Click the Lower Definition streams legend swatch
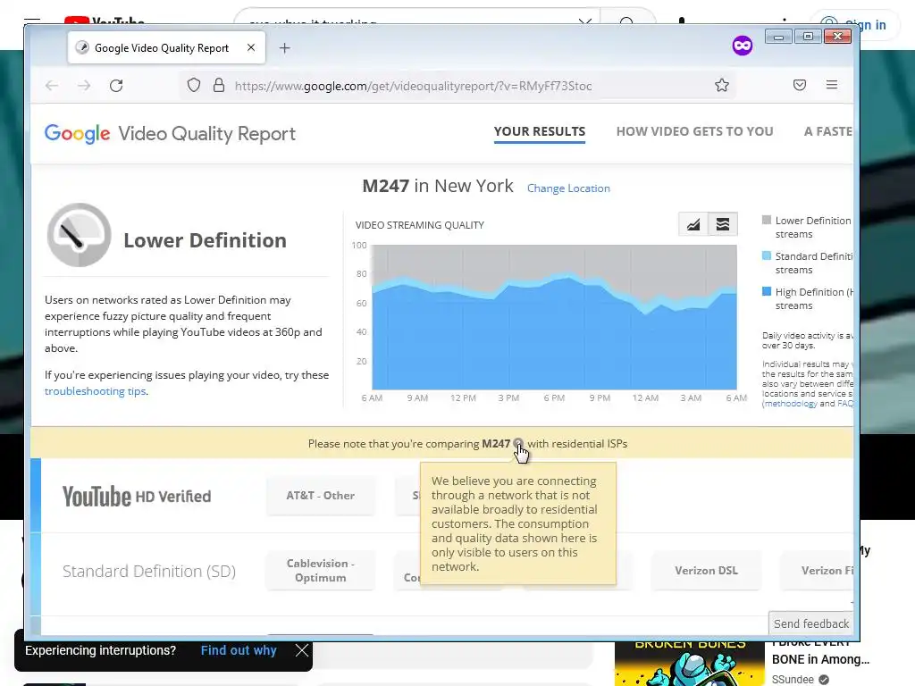The height and width of the screenshot is (686, 915). (x=767, y=220)
